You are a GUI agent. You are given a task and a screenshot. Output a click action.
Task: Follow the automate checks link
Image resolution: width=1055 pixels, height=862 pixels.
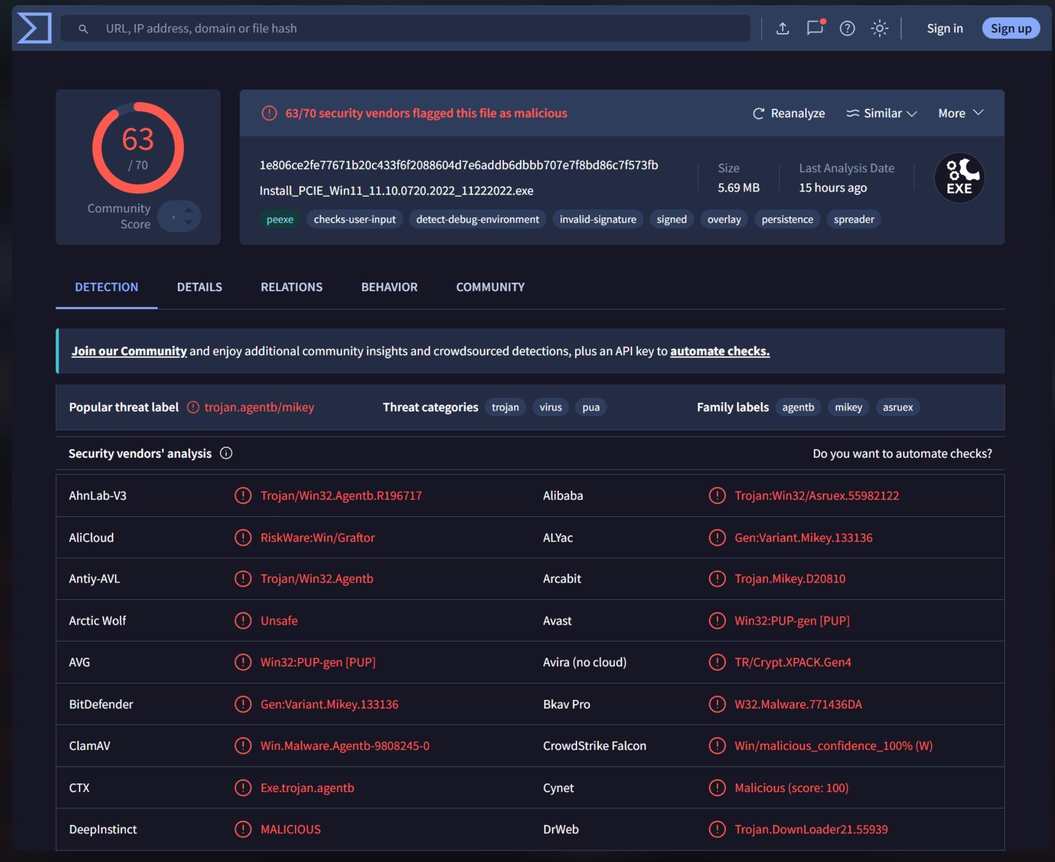(720, 351)
